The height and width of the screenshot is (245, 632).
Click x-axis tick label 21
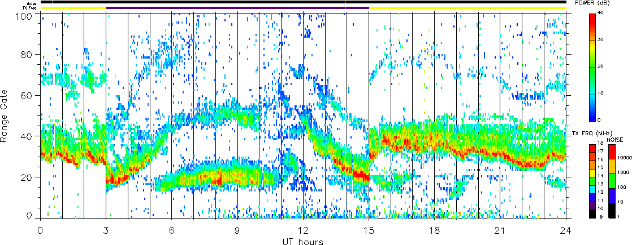pyautogui.click(x=500, y=231)
